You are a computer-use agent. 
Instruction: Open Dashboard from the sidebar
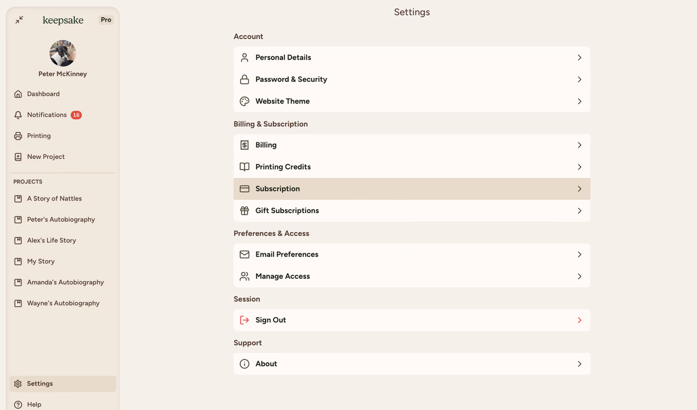pyautogui.click(x=43, y=94)
